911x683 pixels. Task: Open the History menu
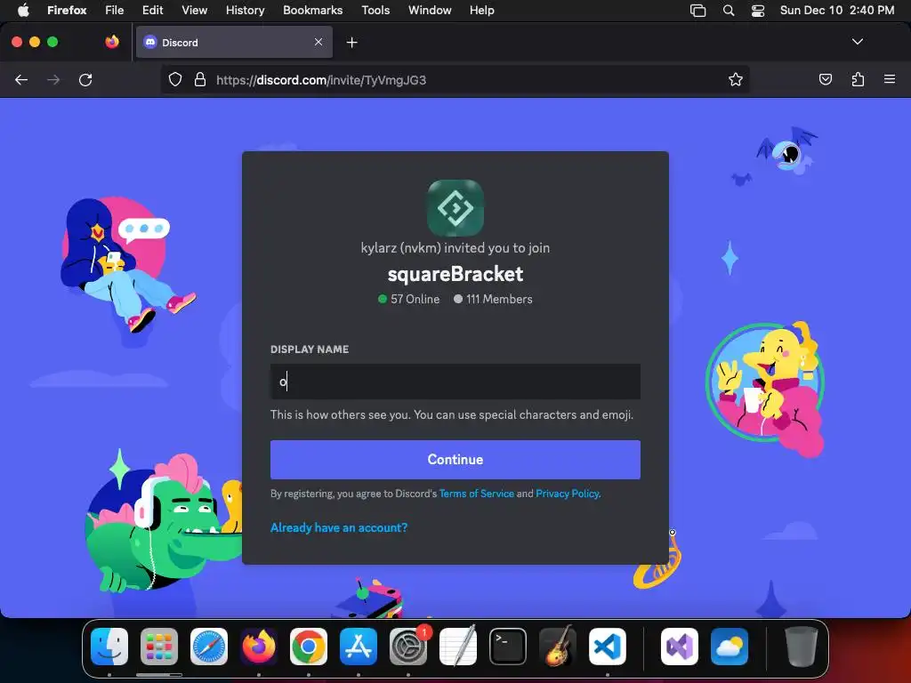245,10
